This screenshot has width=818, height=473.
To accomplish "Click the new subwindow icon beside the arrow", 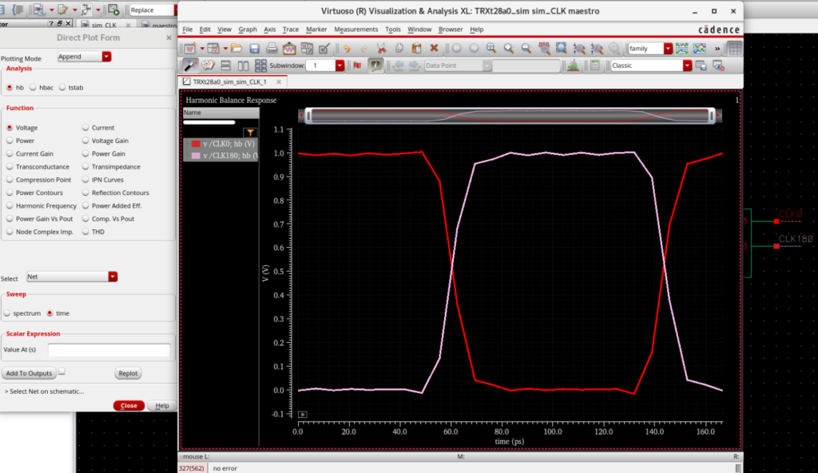I will tap(212, 49).
